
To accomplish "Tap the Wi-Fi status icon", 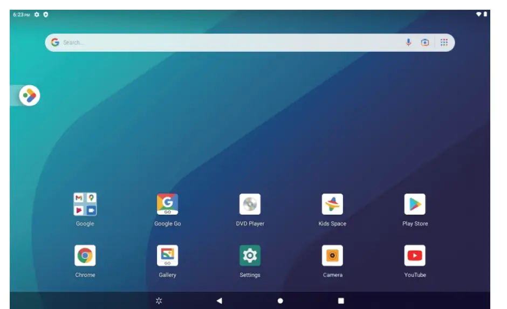I will point(478,14).
